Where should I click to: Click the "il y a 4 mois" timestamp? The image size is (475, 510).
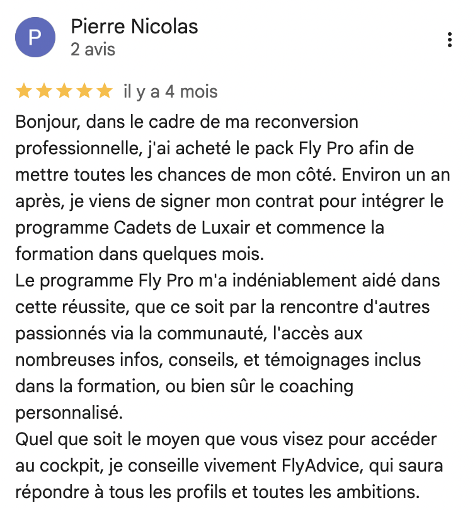coord(170,92)
